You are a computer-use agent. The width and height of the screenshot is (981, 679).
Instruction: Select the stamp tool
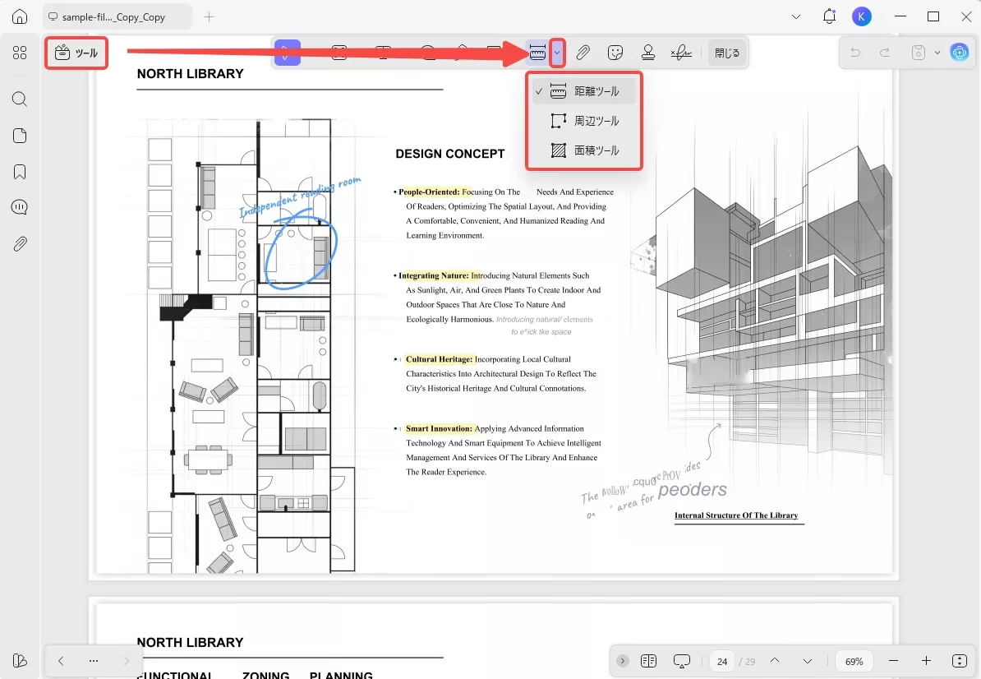(x=648, y=53)
